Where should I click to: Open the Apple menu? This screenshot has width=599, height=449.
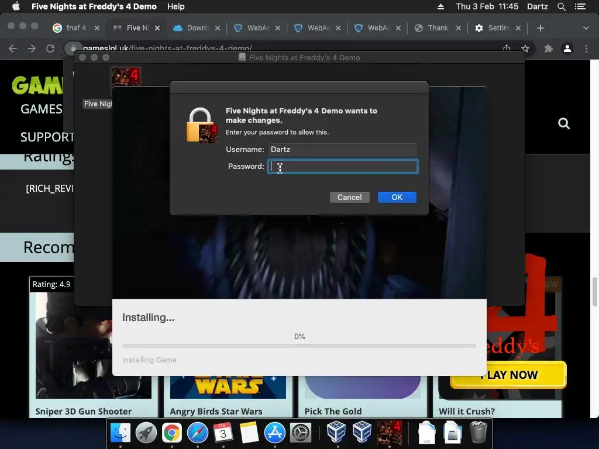pyautogui.click(x=16, y=6)
